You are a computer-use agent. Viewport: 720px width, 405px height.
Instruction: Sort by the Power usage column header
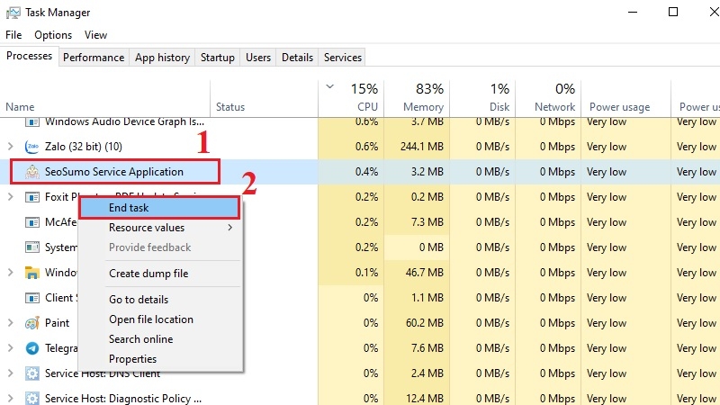(x=625, y=99)
